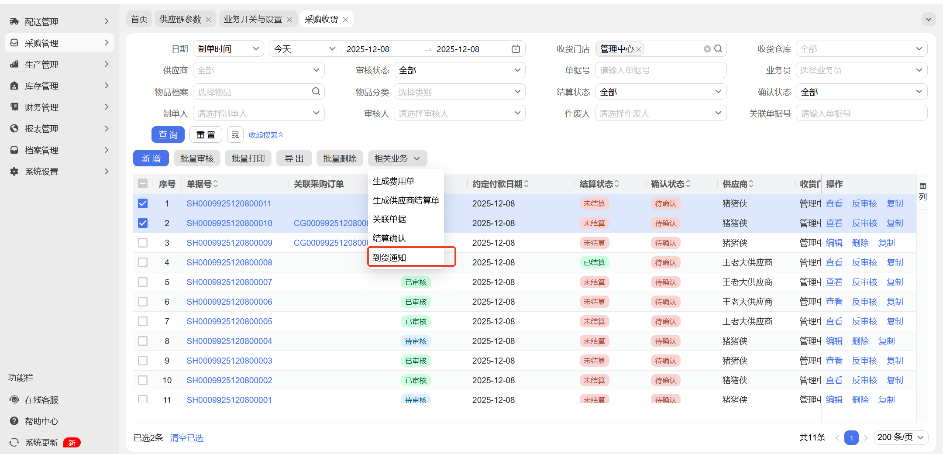Click the 批量审核 button
Viewport: 943px width, 454px height.
[197, 158]
